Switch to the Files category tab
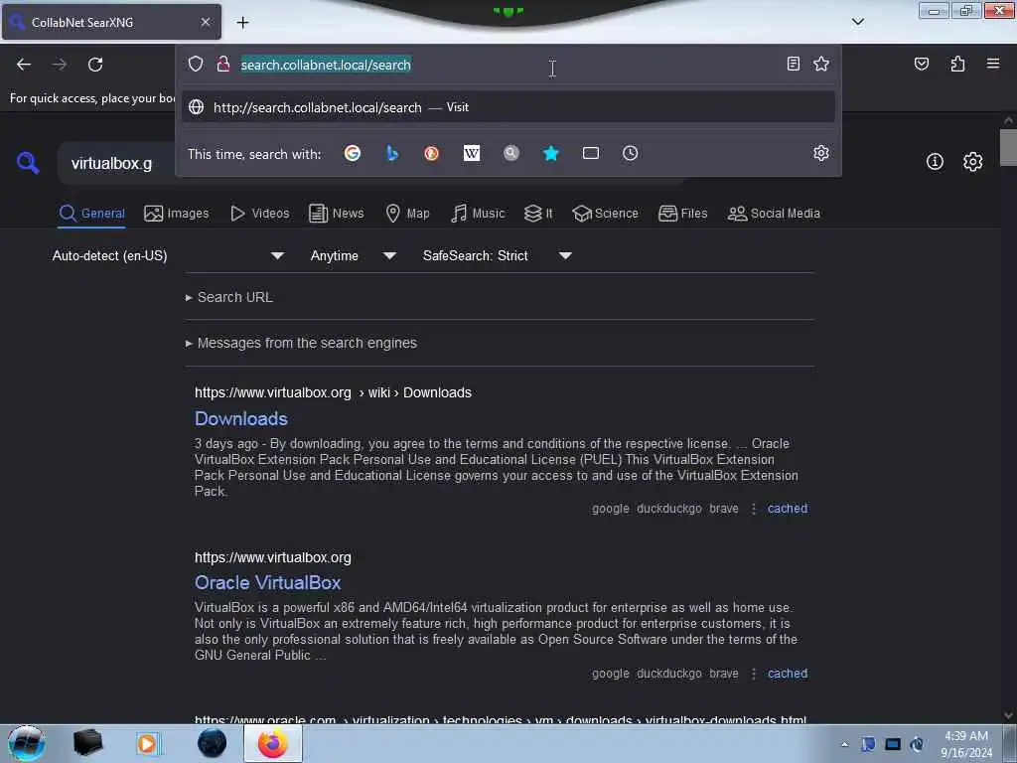Image resolution: width=1017 pixels, height=763 pixels. pyautogui.click(x=682, y=214)
